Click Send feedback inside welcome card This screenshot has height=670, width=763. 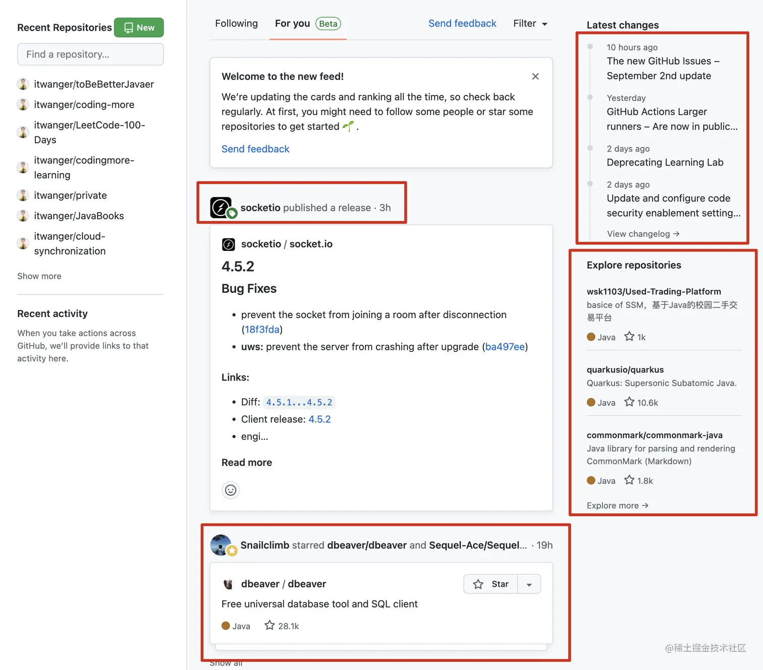click(255, 149)
